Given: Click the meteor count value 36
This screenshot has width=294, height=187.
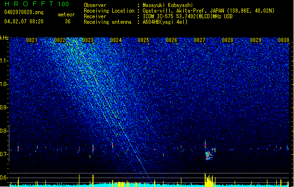Looking at the screenshot, I should (x=68, y=22).
